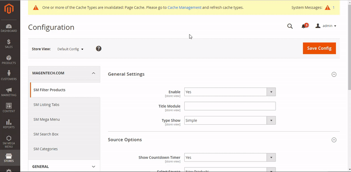Expand the GENERAL configuration group
This screenshot has width=351, height=172.
pyautogui.click(x=64, y=166)
